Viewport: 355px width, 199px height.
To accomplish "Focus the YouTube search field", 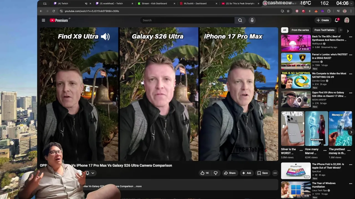I will pos(187,20).
